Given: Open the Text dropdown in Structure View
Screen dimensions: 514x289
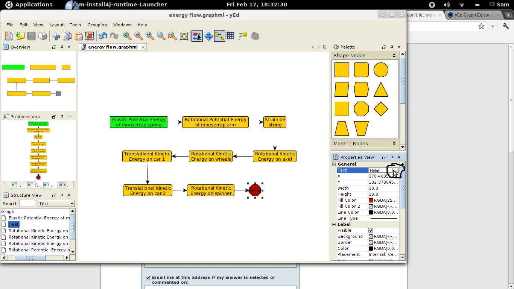Looking at the screenshot, I should pos(56,204).
